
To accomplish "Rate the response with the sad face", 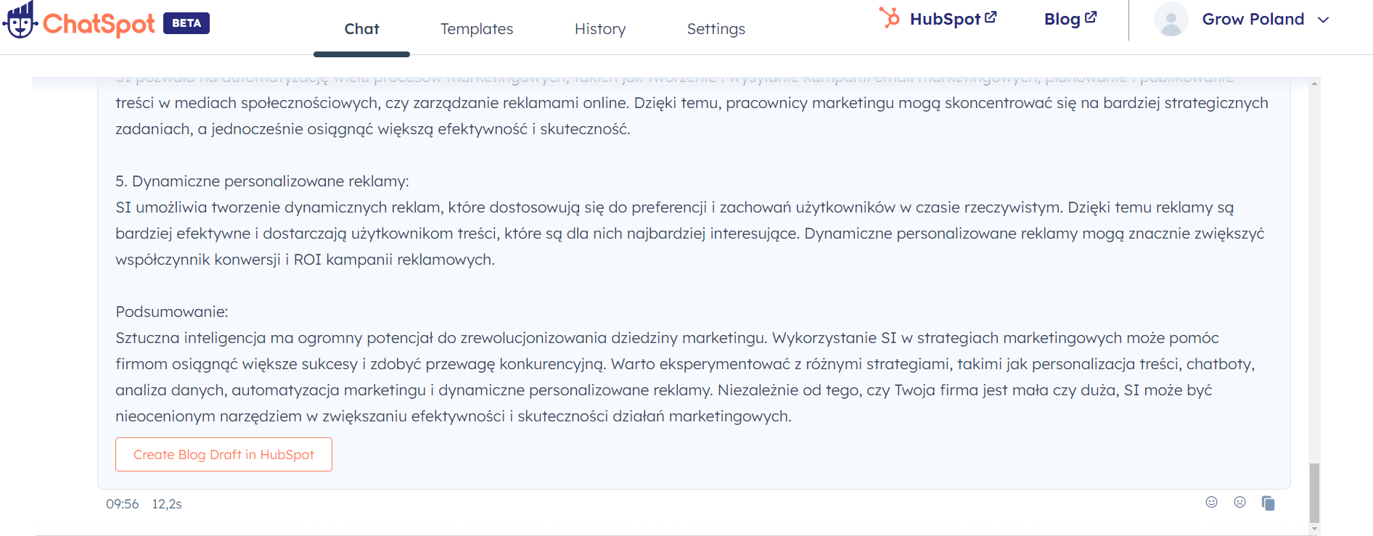I will [x=1239, y=502].
